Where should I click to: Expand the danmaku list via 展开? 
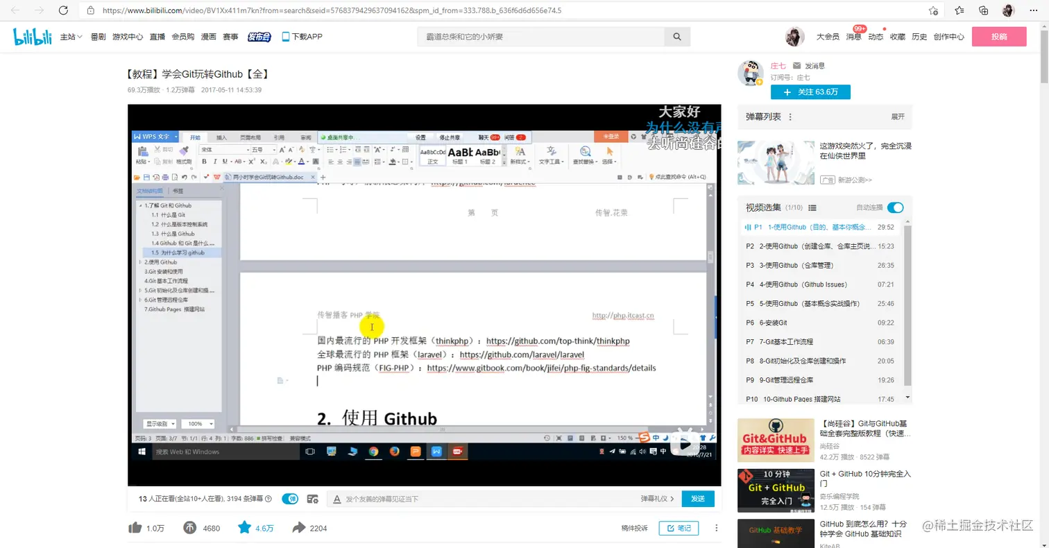coord(898,117)
